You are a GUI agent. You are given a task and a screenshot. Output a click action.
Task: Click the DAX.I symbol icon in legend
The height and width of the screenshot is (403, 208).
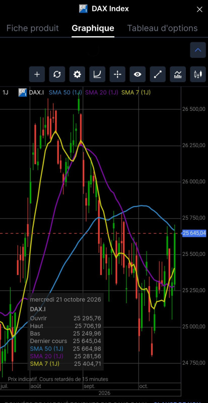point(22,93)
